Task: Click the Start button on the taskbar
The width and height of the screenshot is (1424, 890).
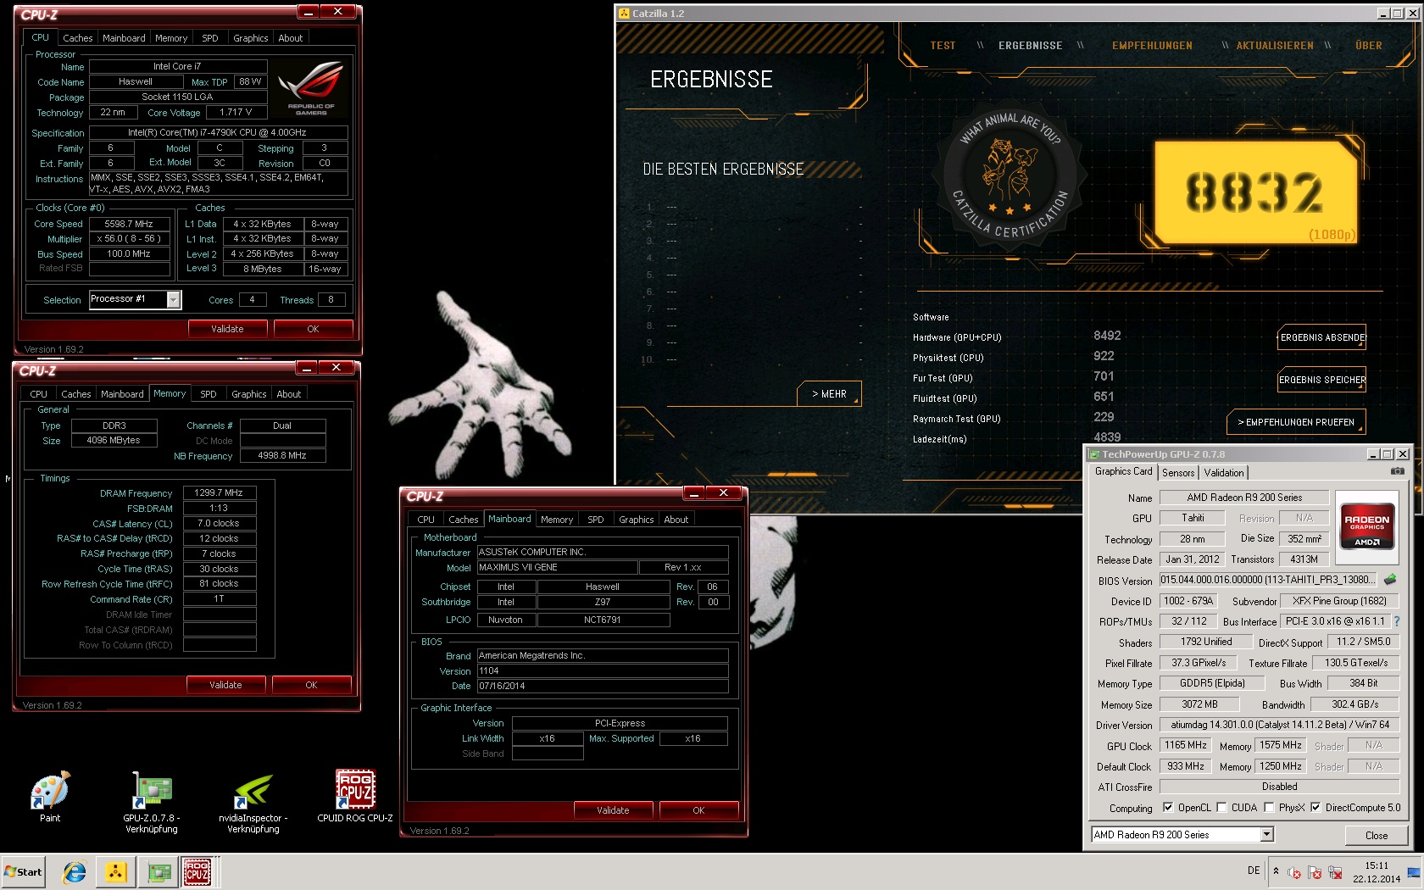Action: click(x=23, y=871)
